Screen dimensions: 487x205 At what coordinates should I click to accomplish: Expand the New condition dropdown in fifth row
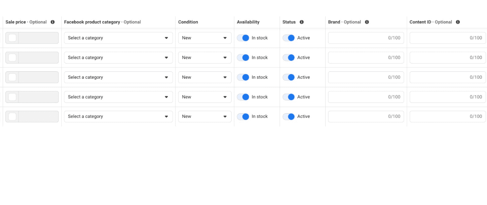[205, 116]
